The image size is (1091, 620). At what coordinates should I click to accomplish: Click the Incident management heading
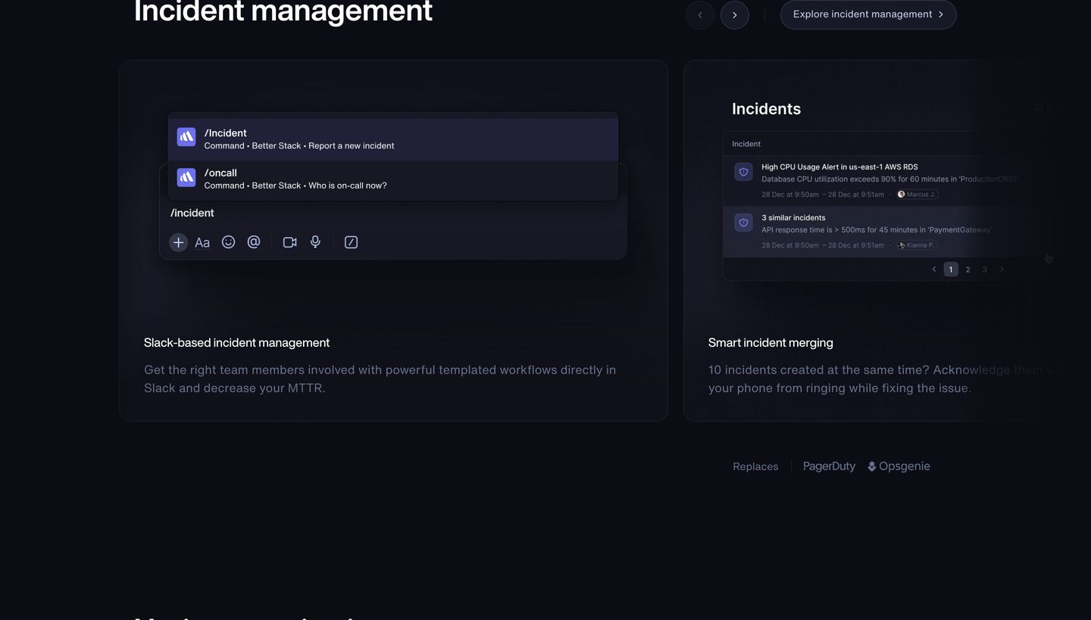[x=283, y=11]
